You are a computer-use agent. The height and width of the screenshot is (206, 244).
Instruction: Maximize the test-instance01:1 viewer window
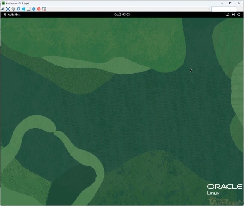pos(226,3)
